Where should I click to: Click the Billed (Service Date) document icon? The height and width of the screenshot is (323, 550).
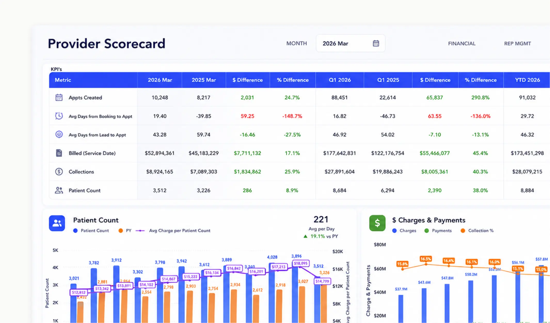coord(59,153)
